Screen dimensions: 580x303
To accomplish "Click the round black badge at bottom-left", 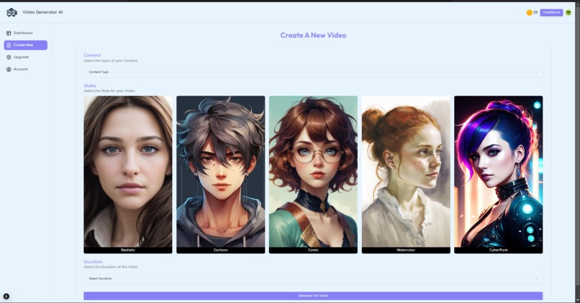I will (x=6, y=297).
